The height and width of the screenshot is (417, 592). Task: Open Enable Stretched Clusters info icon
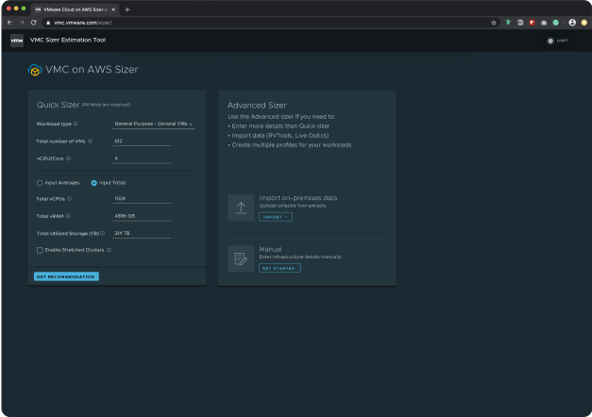(x=110, y=250)
